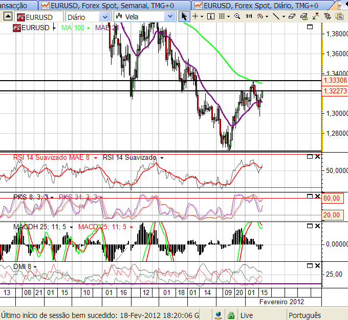Maximize the DMI indicator pane
The width and height of the screenshot is (348, 320).
coord(310,265)
